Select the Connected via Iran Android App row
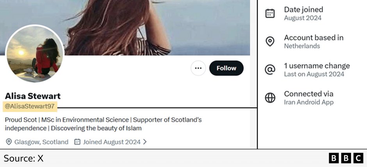Image resolution: width=367 pixels, height=167 pixels. (x=308, y=98)
